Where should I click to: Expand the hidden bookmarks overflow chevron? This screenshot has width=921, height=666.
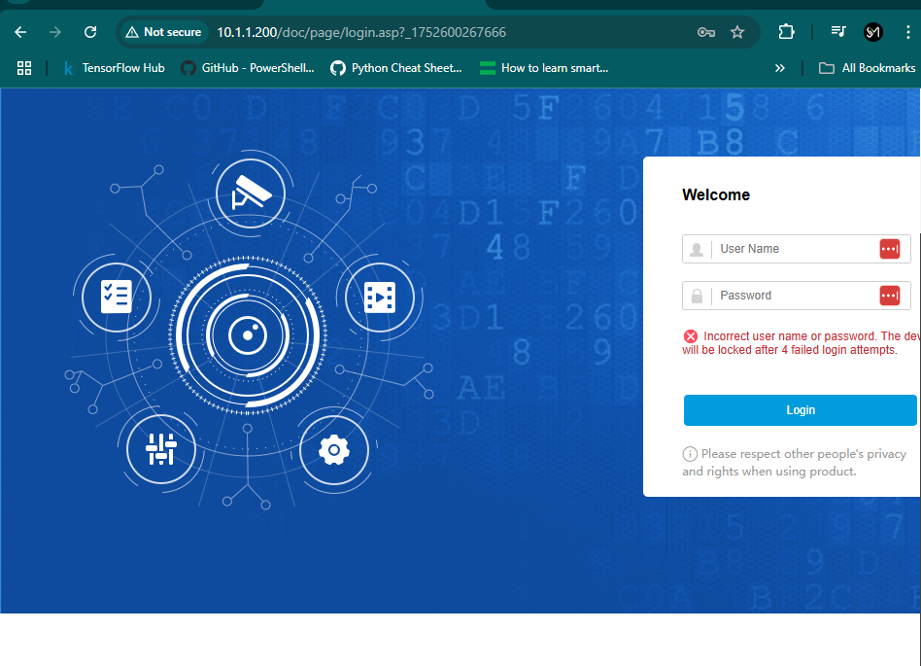(x=779, y=68)
